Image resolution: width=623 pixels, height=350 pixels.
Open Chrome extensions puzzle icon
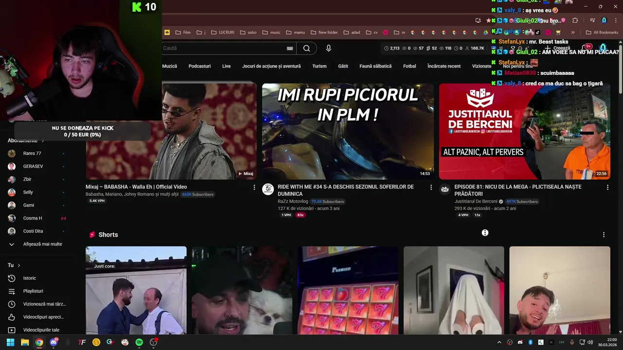575,20
